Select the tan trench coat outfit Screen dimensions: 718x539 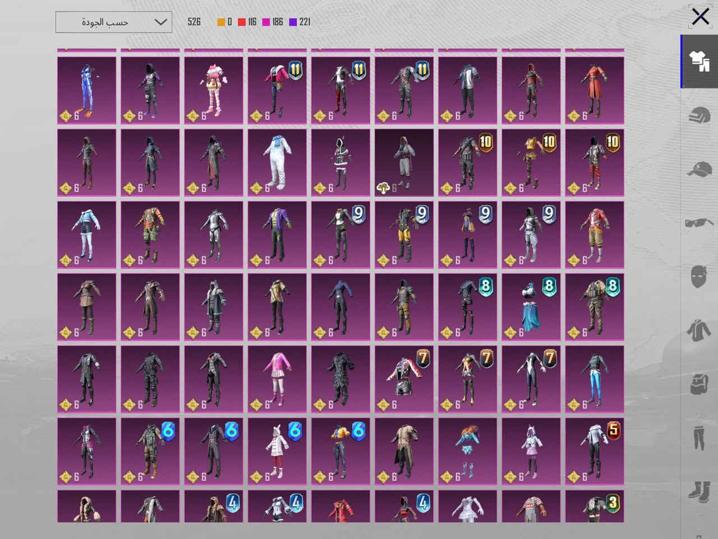pyautogui.click(x=404, y=451)
